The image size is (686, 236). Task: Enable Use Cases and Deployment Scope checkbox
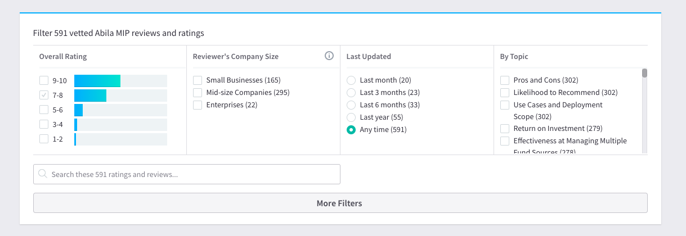coord(505,105)
